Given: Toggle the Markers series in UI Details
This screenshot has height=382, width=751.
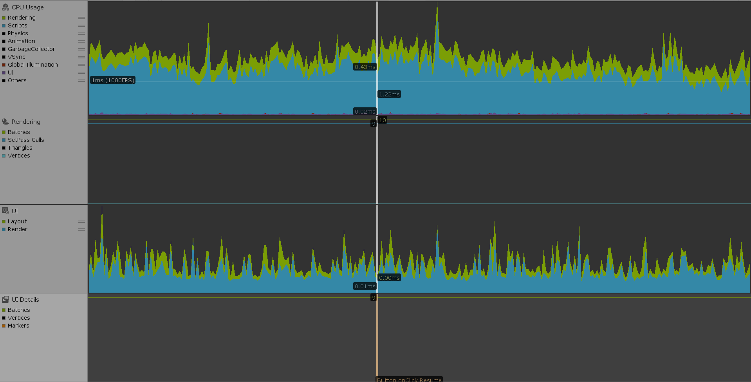Looking at the screenshot, I should (x=18, y=326).
